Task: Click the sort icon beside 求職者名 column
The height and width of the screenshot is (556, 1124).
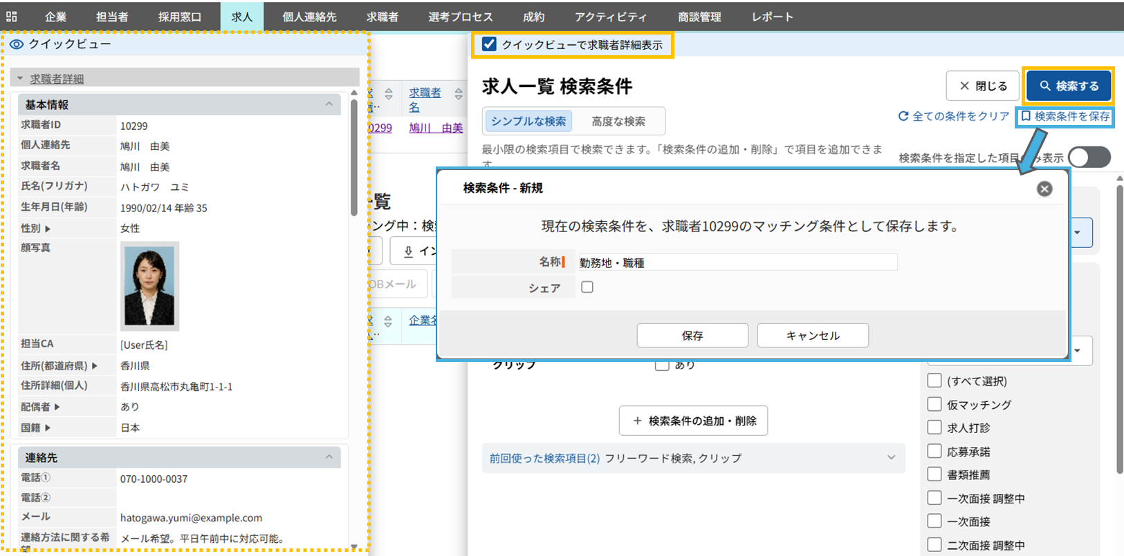Action: (458, 95)
